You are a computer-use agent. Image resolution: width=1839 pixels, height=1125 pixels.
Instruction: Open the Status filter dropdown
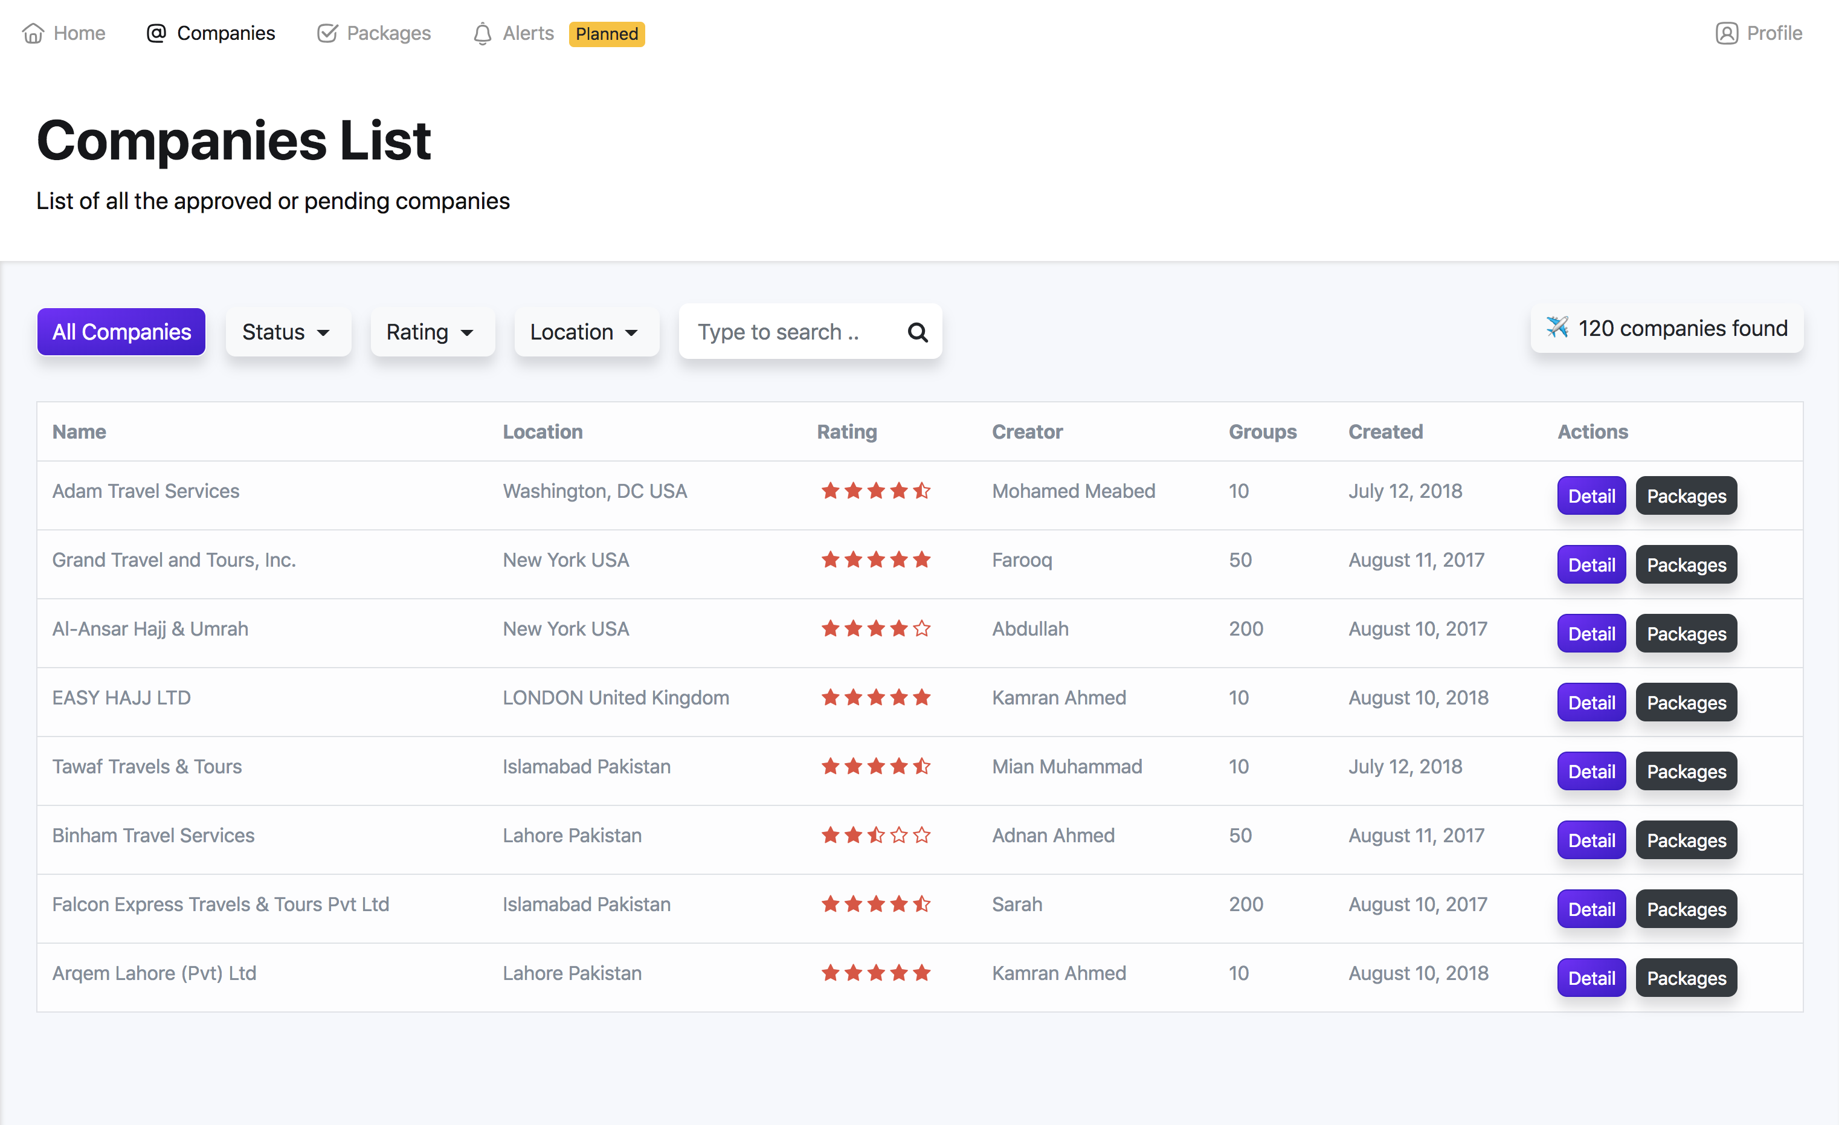(288, 332)
